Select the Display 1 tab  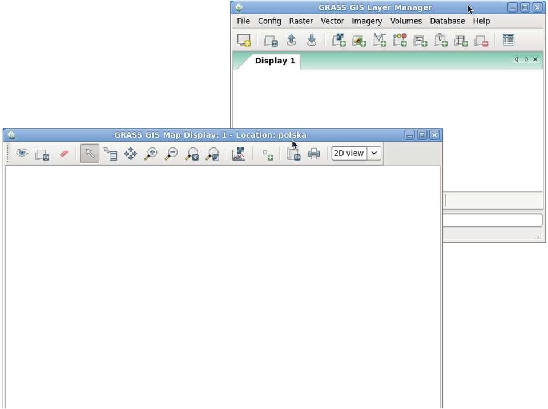coord(275,61)
